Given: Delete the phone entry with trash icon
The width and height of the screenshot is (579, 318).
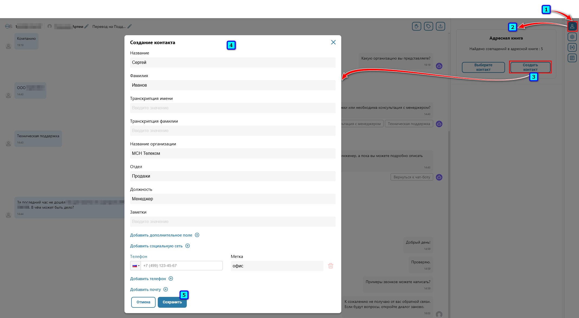Looking at the screenshot, I should 330,266.
